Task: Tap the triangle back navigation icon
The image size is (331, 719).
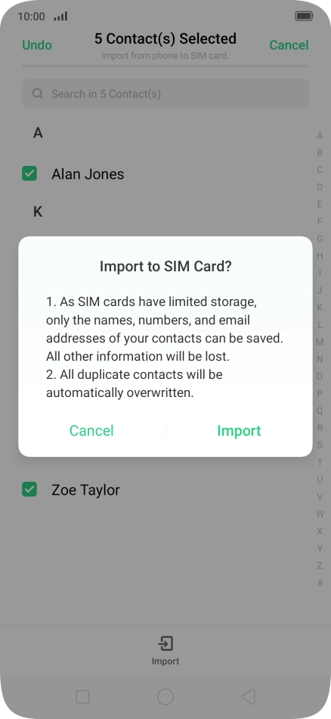Action: (x=248, y=697)
